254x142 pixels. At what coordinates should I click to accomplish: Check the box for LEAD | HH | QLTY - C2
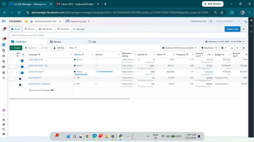click(12, 67)
